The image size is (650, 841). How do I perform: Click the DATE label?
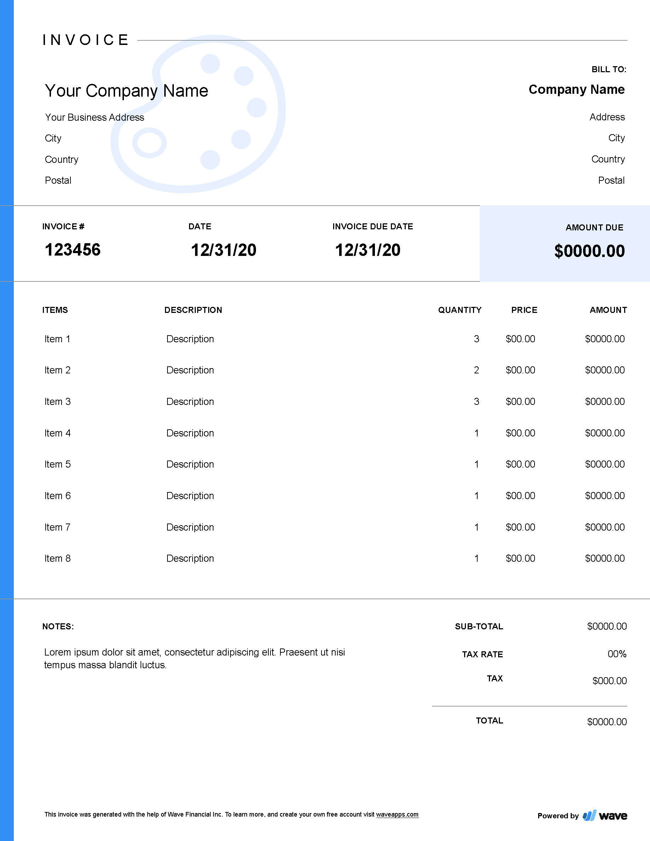coord(200,227)
